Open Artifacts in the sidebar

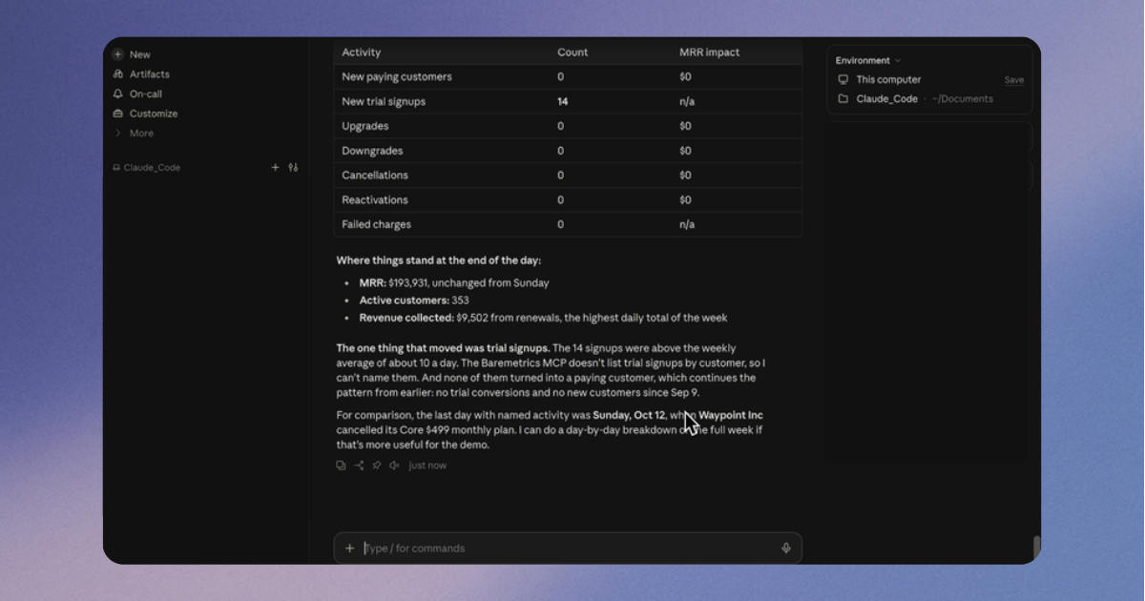point(141,74)
